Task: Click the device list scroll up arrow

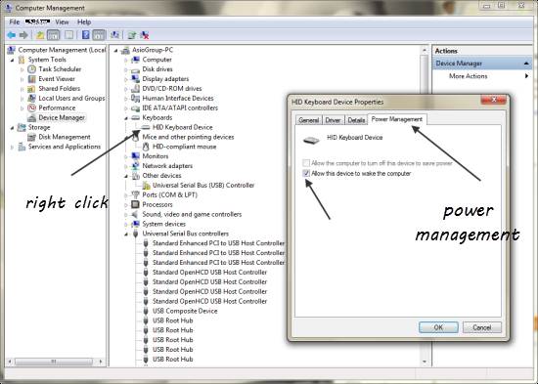Action: tap(425, 51)
